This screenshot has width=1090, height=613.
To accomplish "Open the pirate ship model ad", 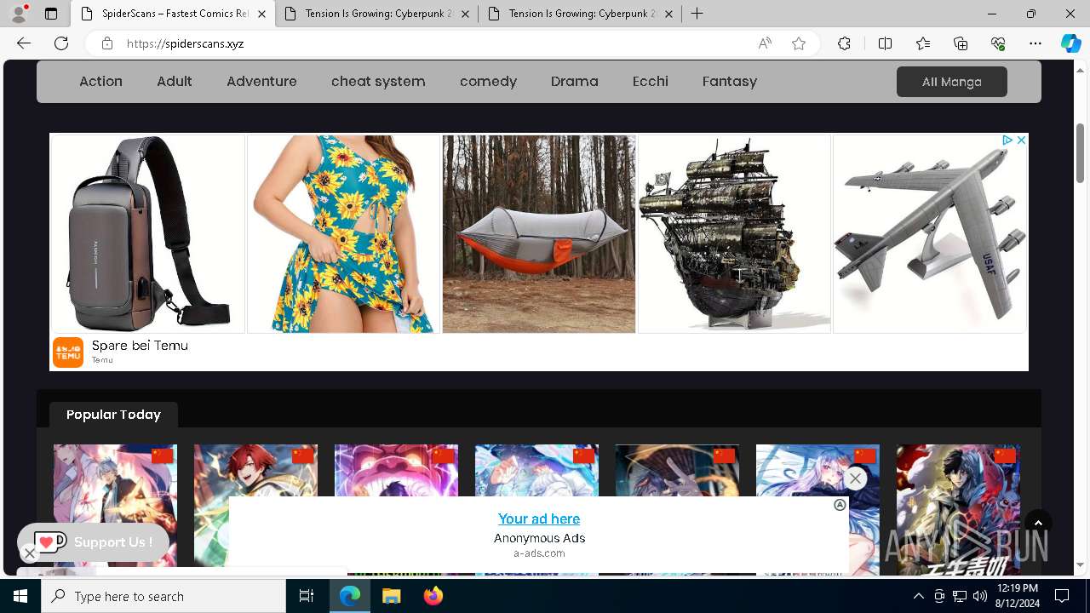I will (735, 233).
